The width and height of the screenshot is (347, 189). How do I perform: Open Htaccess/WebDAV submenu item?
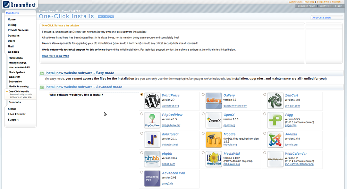point(19,67)
